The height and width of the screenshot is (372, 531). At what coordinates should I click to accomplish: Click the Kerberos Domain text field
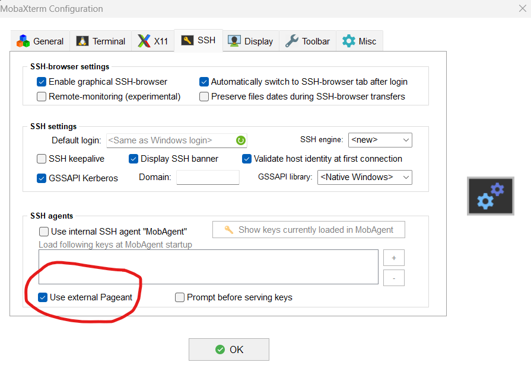click(208, 177)
